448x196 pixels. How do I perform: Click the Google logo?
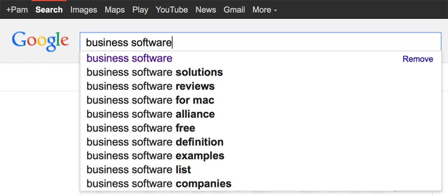click(40, 42)
